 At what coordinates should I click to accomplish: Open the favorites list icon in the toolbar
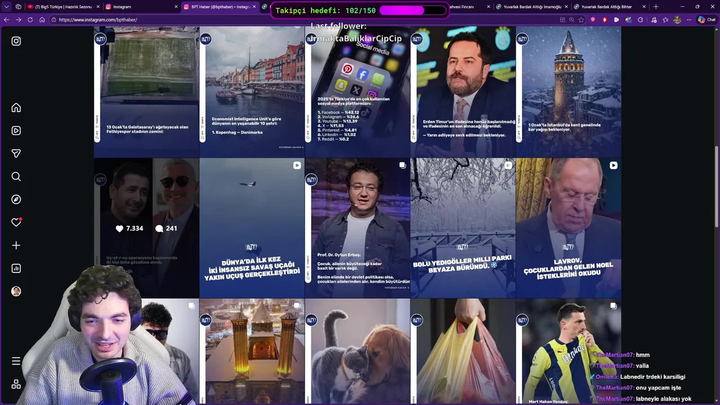pyautogui.click(x=665, y=20)
